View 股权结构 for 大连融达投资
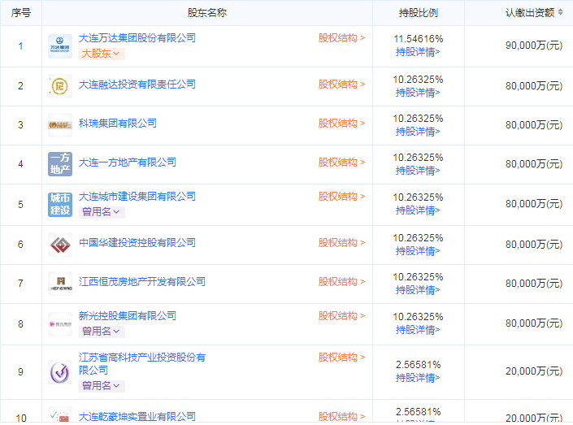This screenshot has height=425, width=573. point(341,85)
